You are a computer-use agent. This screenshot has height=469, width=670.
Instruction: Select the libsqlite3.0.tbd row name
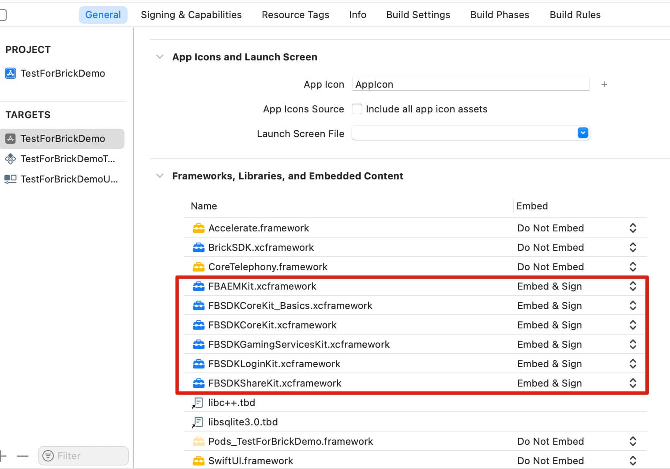[243, 422]
